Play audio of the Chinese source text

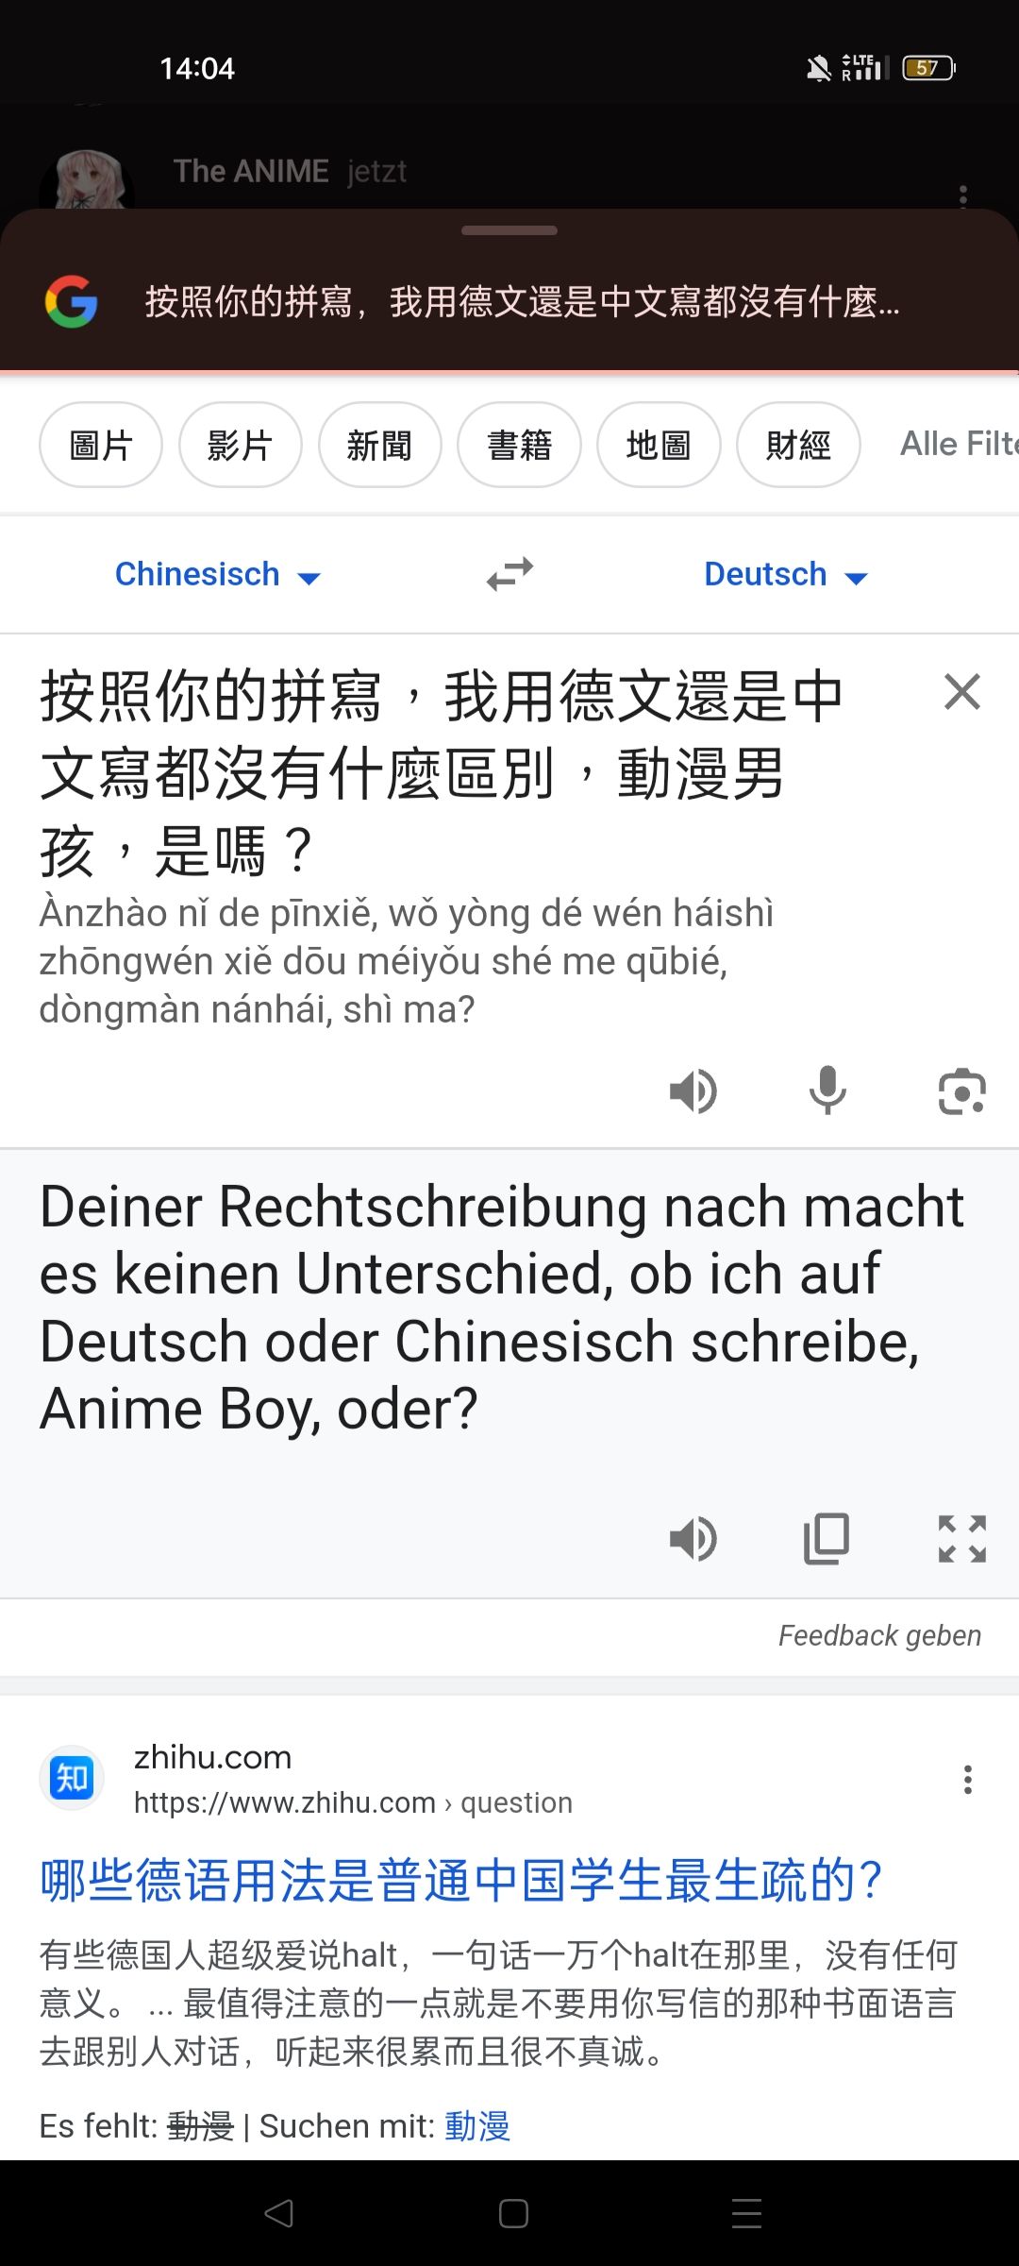[x=693, y=1091]
